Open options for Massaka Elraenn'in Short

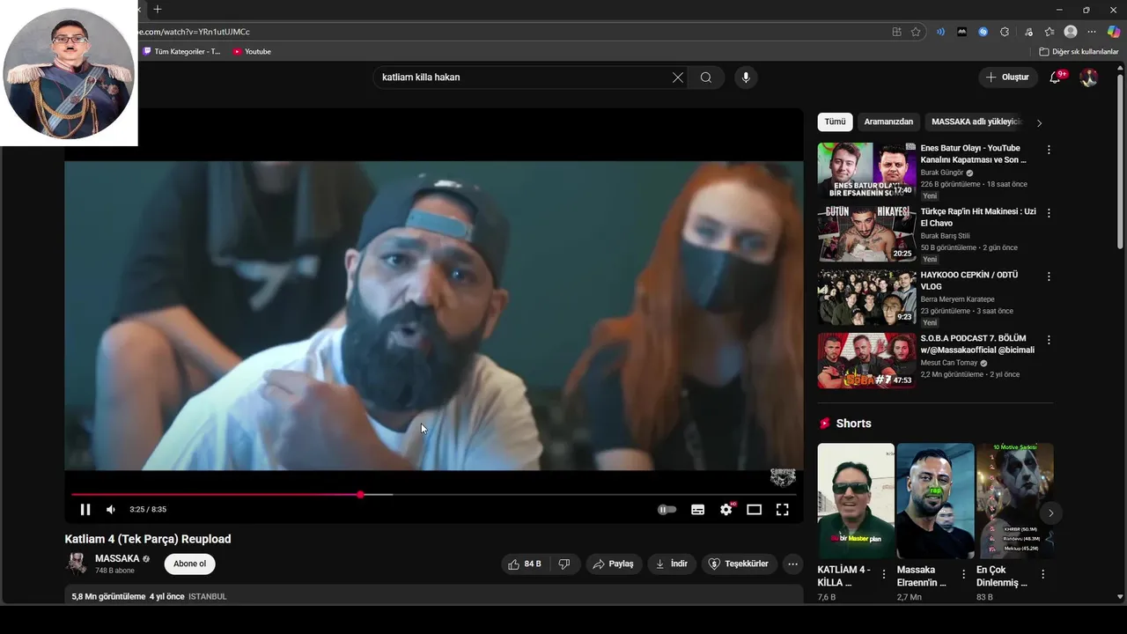tap(963, 574)
